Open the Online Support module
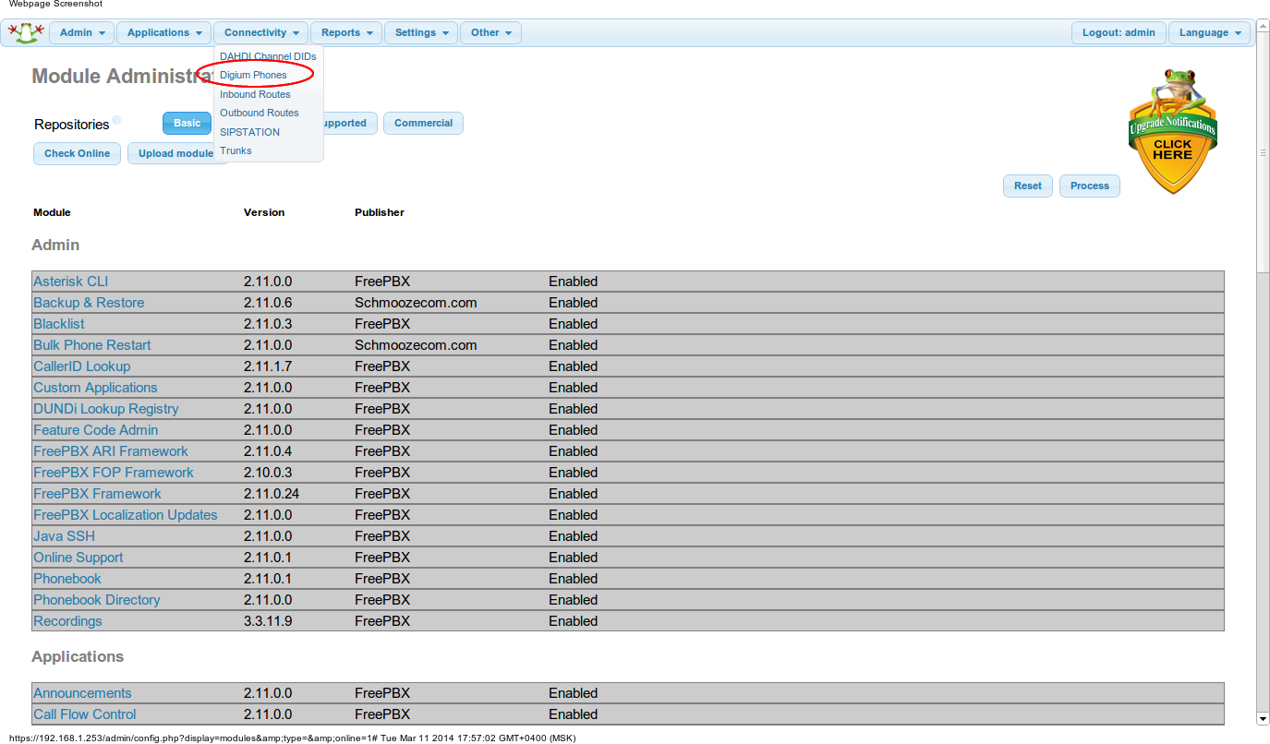 (78, 558)
